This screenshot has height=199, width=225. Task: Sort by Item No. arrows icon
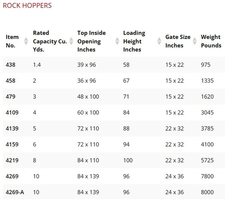26,41
